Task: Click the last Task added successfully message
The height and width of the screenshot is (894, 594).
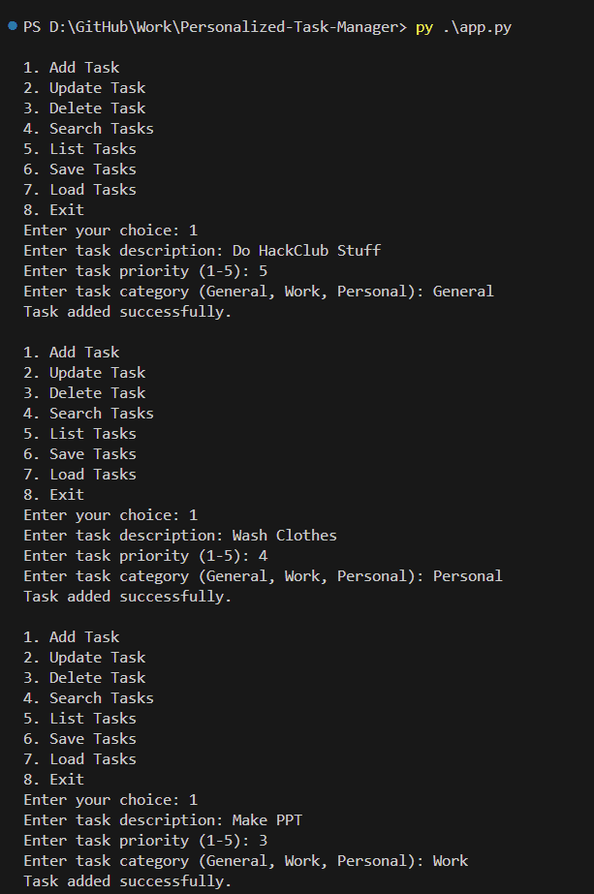Action: (128, 881)
